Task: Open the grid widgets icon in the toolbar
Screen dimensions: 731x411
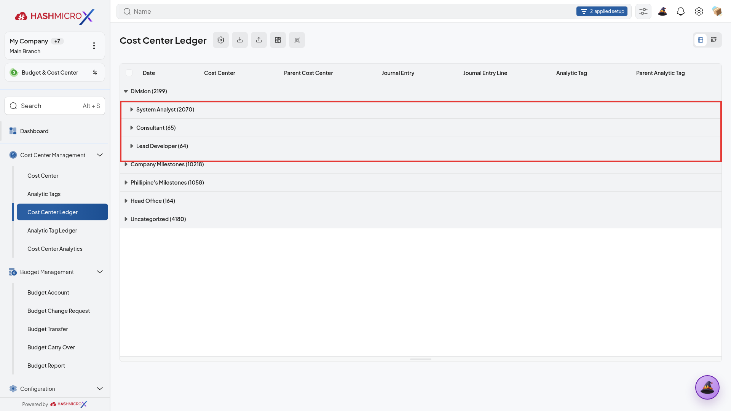Action: pyautogui.click(x=278, y=40)
